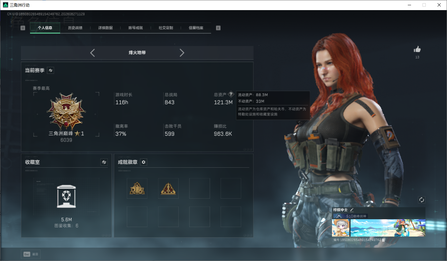The height and width of the screenshot is (261, 447).
Task: Click the 三角洲巅峰 rank medal emblem
Action: 66,112
